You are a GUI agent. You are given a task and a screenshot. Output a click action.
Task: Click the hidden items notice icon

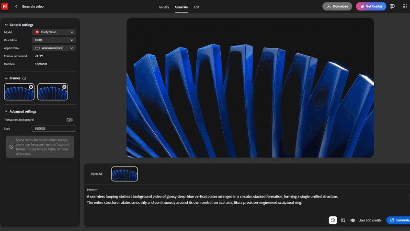11,147
